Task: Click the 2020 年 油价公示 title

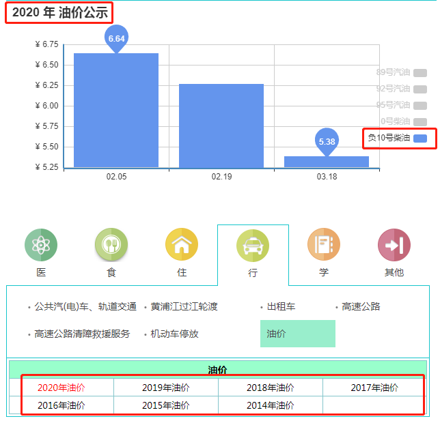Action: coord(59,12)
